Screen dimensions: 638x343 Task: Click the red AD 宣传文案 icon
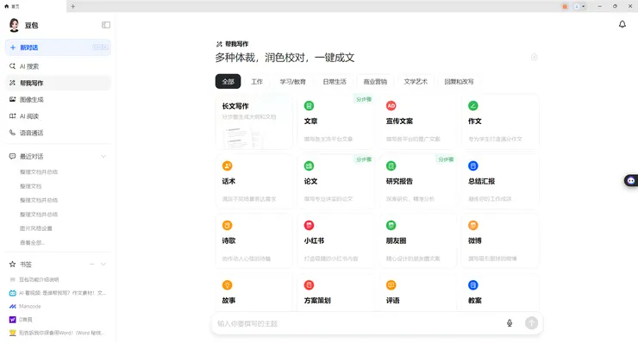click(x=391, y=106)
